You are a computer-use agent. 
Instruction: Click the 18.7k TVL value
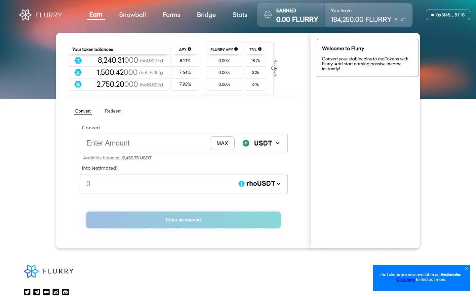tap(256, 61)
